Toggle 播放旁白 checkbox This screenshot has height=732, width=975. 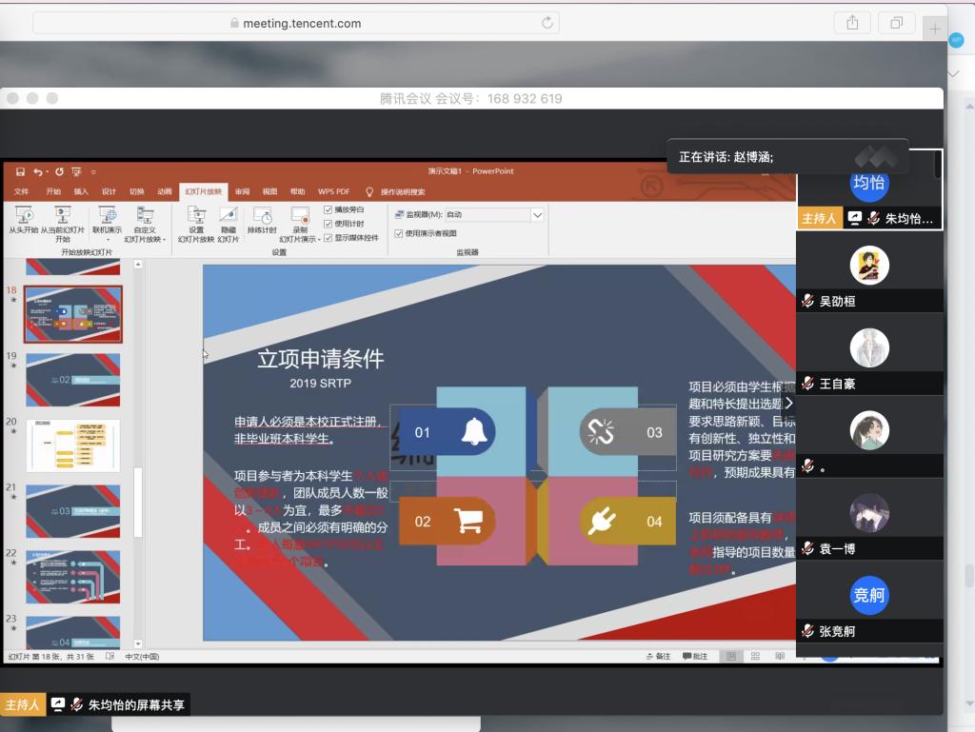point(328,209)
